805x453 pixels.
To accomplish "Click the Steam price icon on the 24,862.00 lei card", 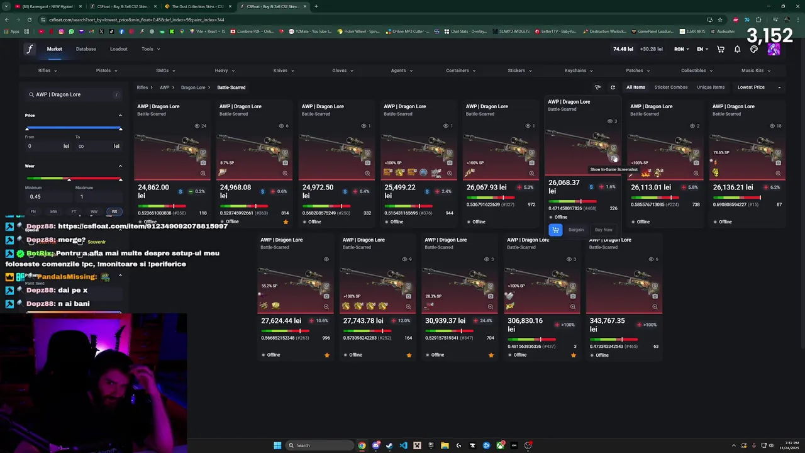I will pos(180,191).
